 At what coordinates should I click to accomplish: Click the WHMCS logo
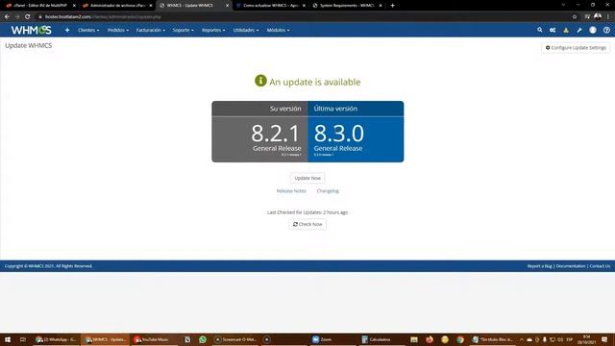tap(32, 30)
